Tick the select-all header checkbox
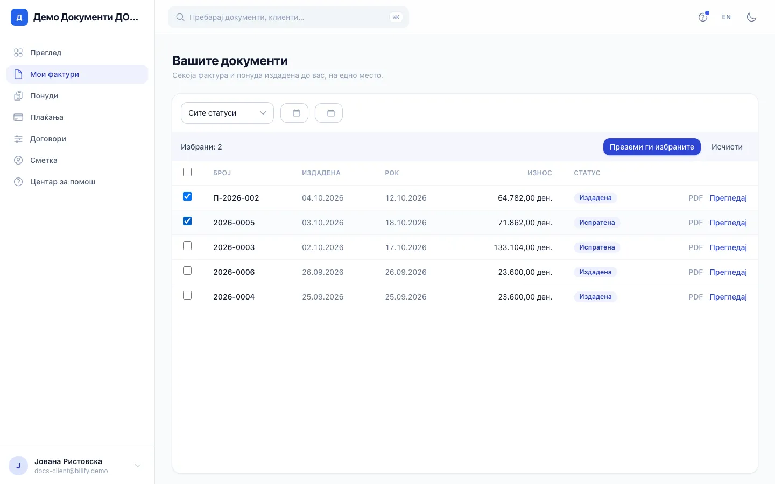 coord(187,172)
